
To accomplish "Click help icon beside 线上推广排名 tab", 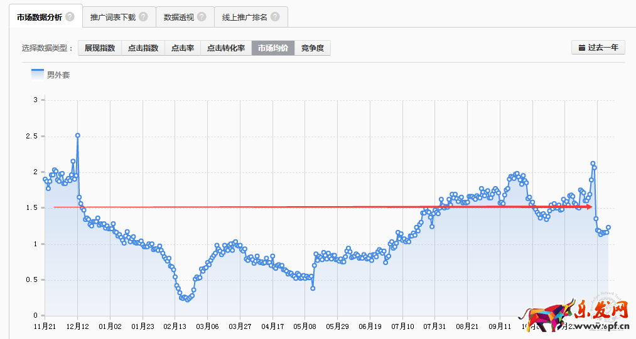I will click(x=275, y=17).
